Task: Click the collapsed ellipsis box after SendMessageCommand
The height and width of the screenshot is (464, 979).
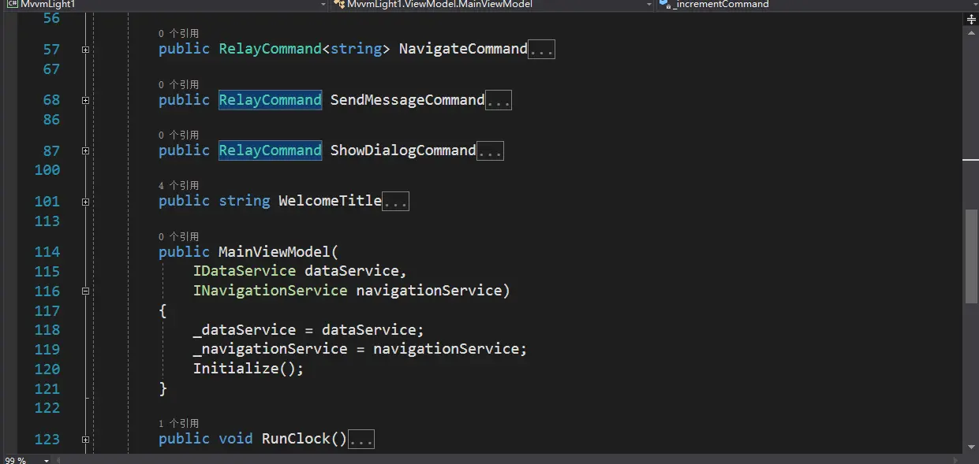Action: pyautogui.click(x=499, y=101)
